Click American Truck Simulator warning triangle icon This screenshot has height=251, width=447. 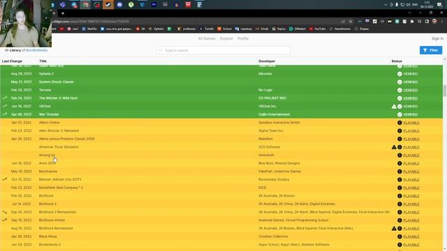(x=394, y=147)
